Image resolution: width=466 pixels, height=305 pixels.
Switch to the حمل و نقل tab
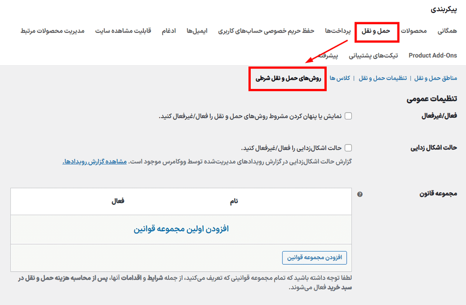376,31
